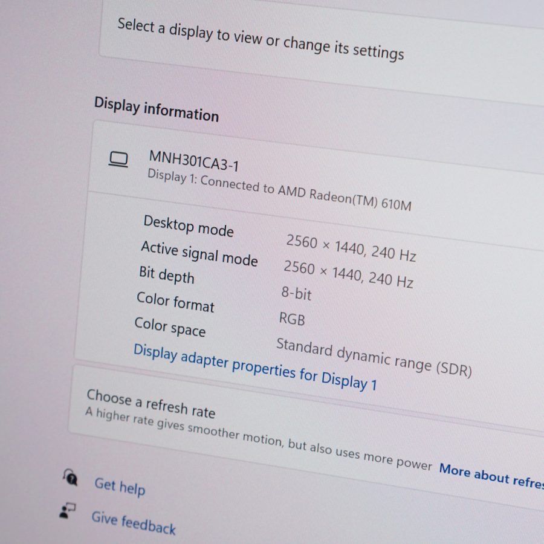The width and height of the screenshot is (544, 544).
Task: Select Active signal mode value 2560 × 1440
Action: [x=348, y=274]
